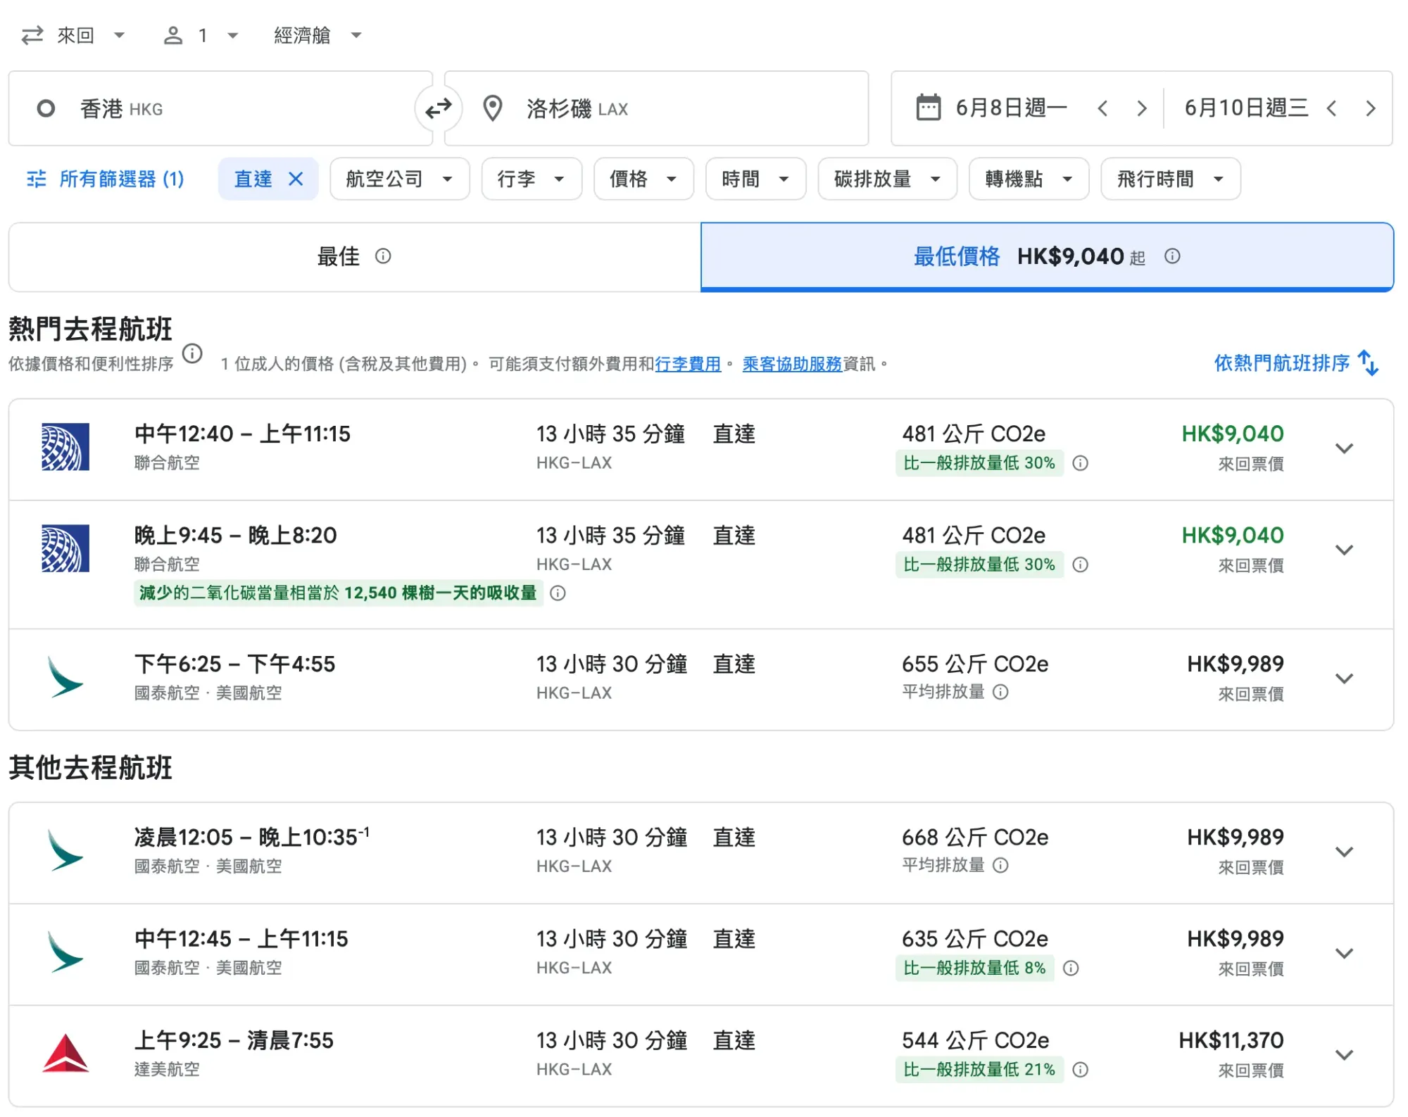Click 凌晨12:05 – 晚上10:35 flight times
This screenshot has width=1408, height=1117.
coord(251,838)
